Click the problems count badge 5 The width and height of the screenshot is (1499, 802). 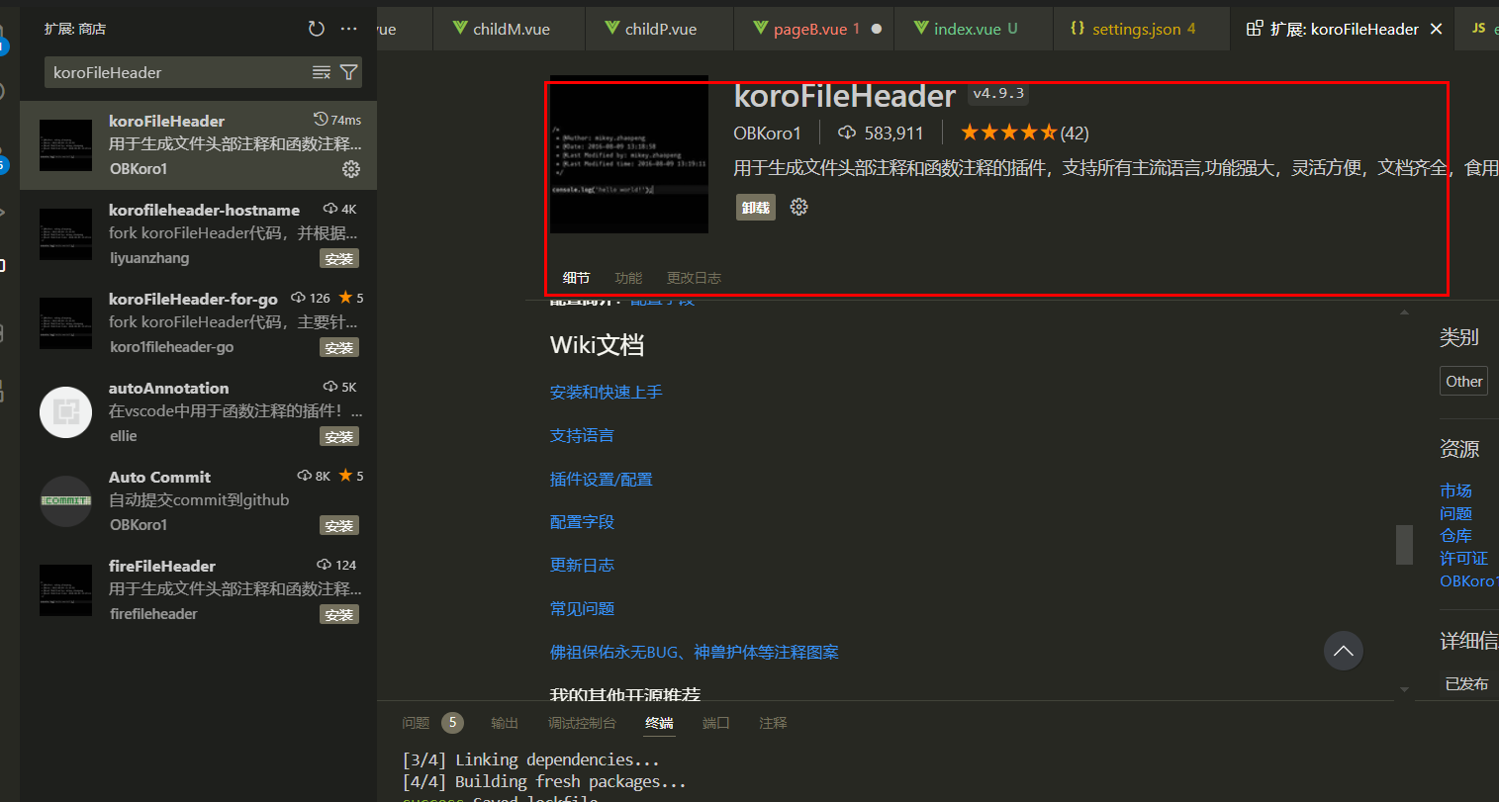tap(452, 723)
